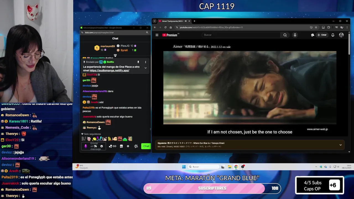Viewport: 354px width, 199px height.
Task: Open 7TV emote menu in chat input
Action: click(95, 146)
